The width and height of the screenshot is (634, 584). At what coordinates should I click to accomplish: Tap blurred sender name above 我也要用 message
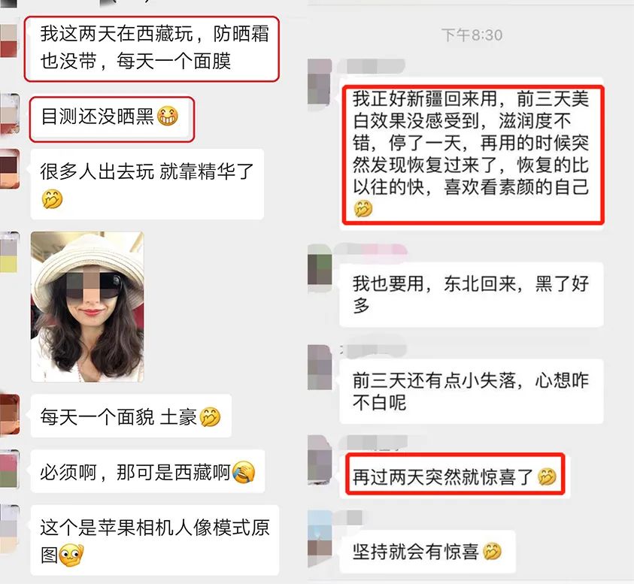(x=370, y=250)
